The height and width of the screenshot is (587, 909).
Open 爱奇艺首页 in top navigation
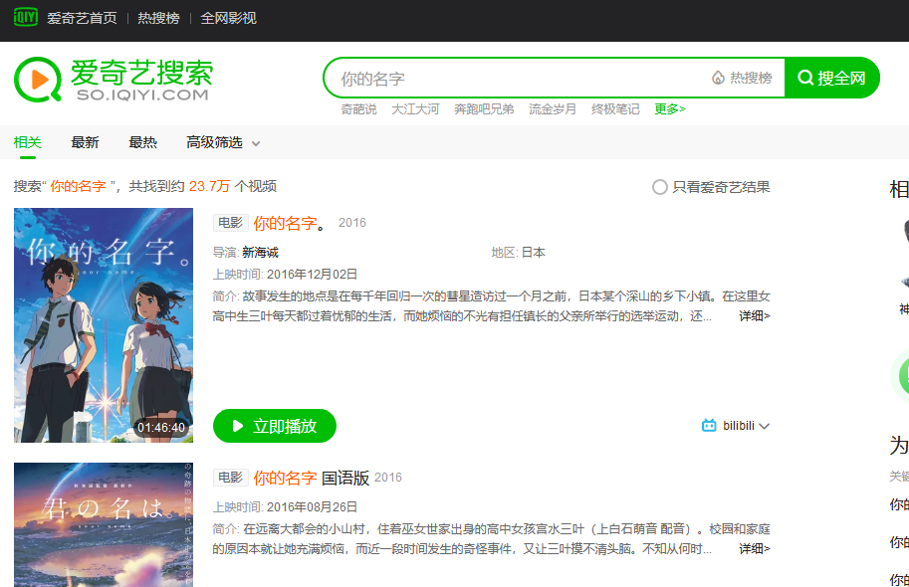point(82,18)
